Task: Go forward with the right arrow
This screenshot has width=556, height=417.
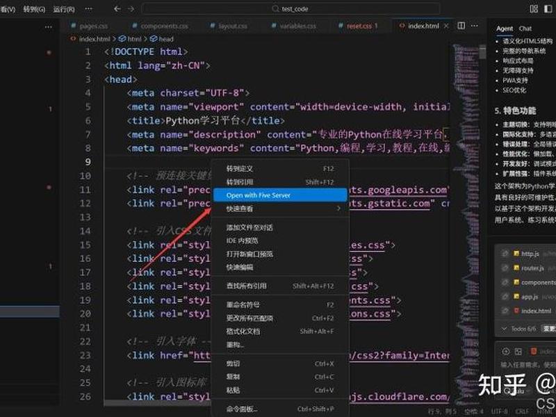Action: [131, 8]
